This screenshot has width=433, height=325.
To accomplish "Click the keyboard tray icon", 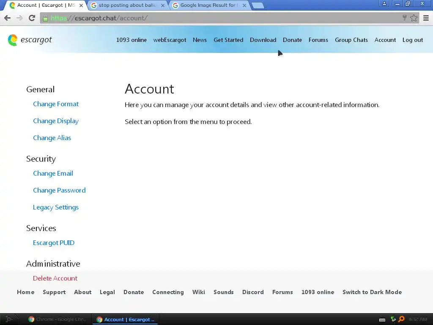I will point(382,319).
